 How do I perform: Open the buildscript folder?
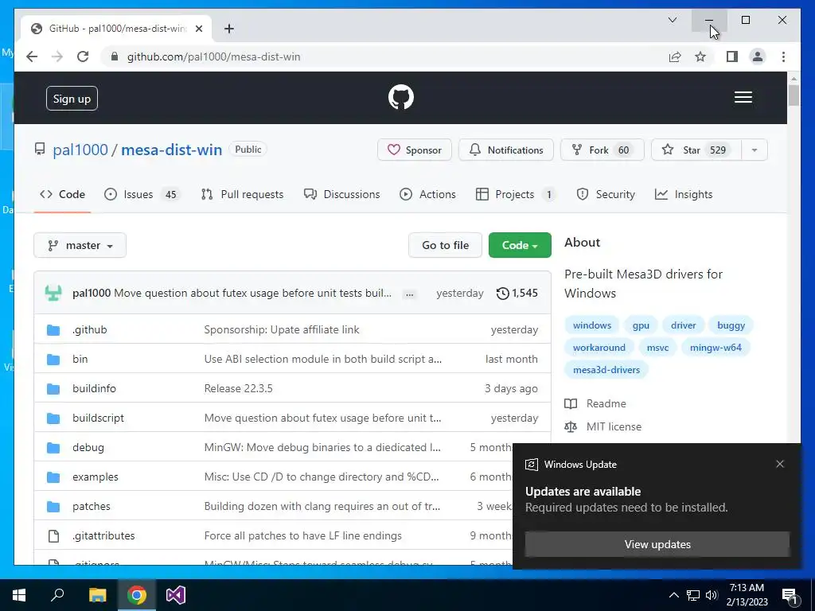(x=98, y=418)
